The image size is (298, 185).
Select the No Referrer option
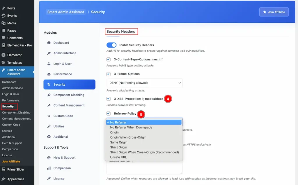144,122
